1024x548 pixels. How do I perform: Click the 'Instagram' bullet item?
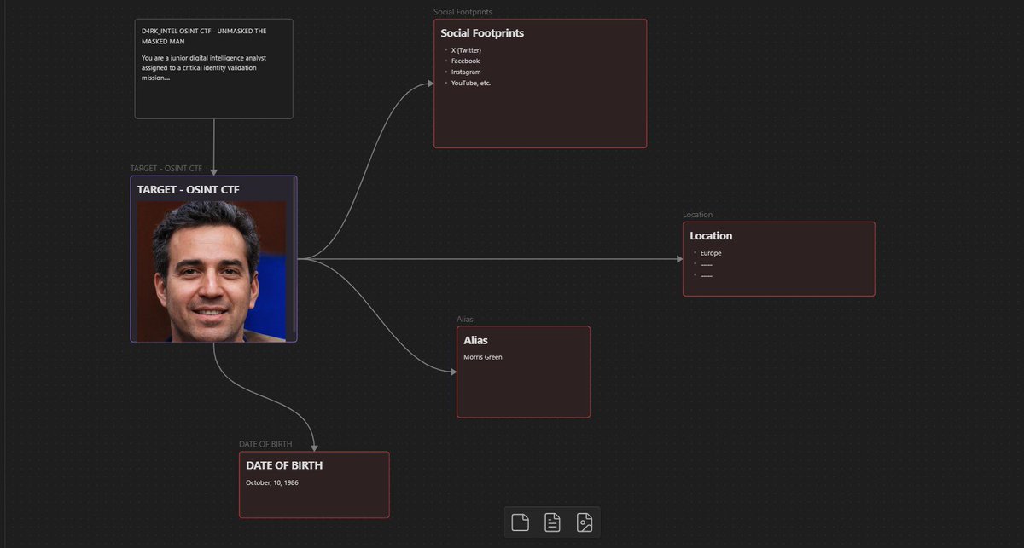[x=466, y=72]
